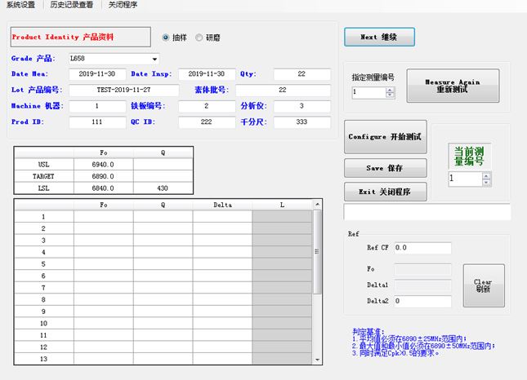Click the Delta column header
Viewport: 527px width, 380px height.
point(222,205)
